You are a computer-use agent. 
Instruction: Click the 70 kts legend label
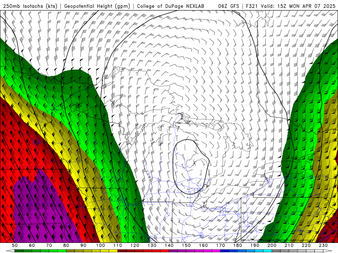tap(49, 245)
